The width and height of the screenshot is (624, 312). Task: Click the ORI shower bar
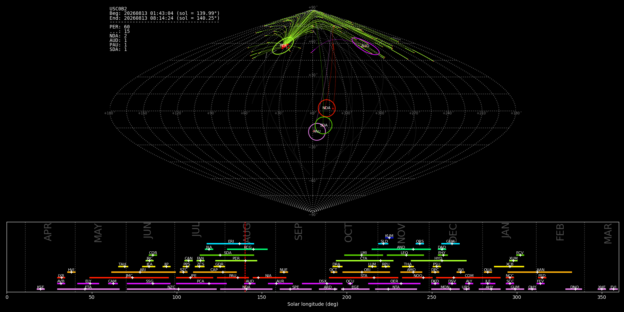click(366, 272)
